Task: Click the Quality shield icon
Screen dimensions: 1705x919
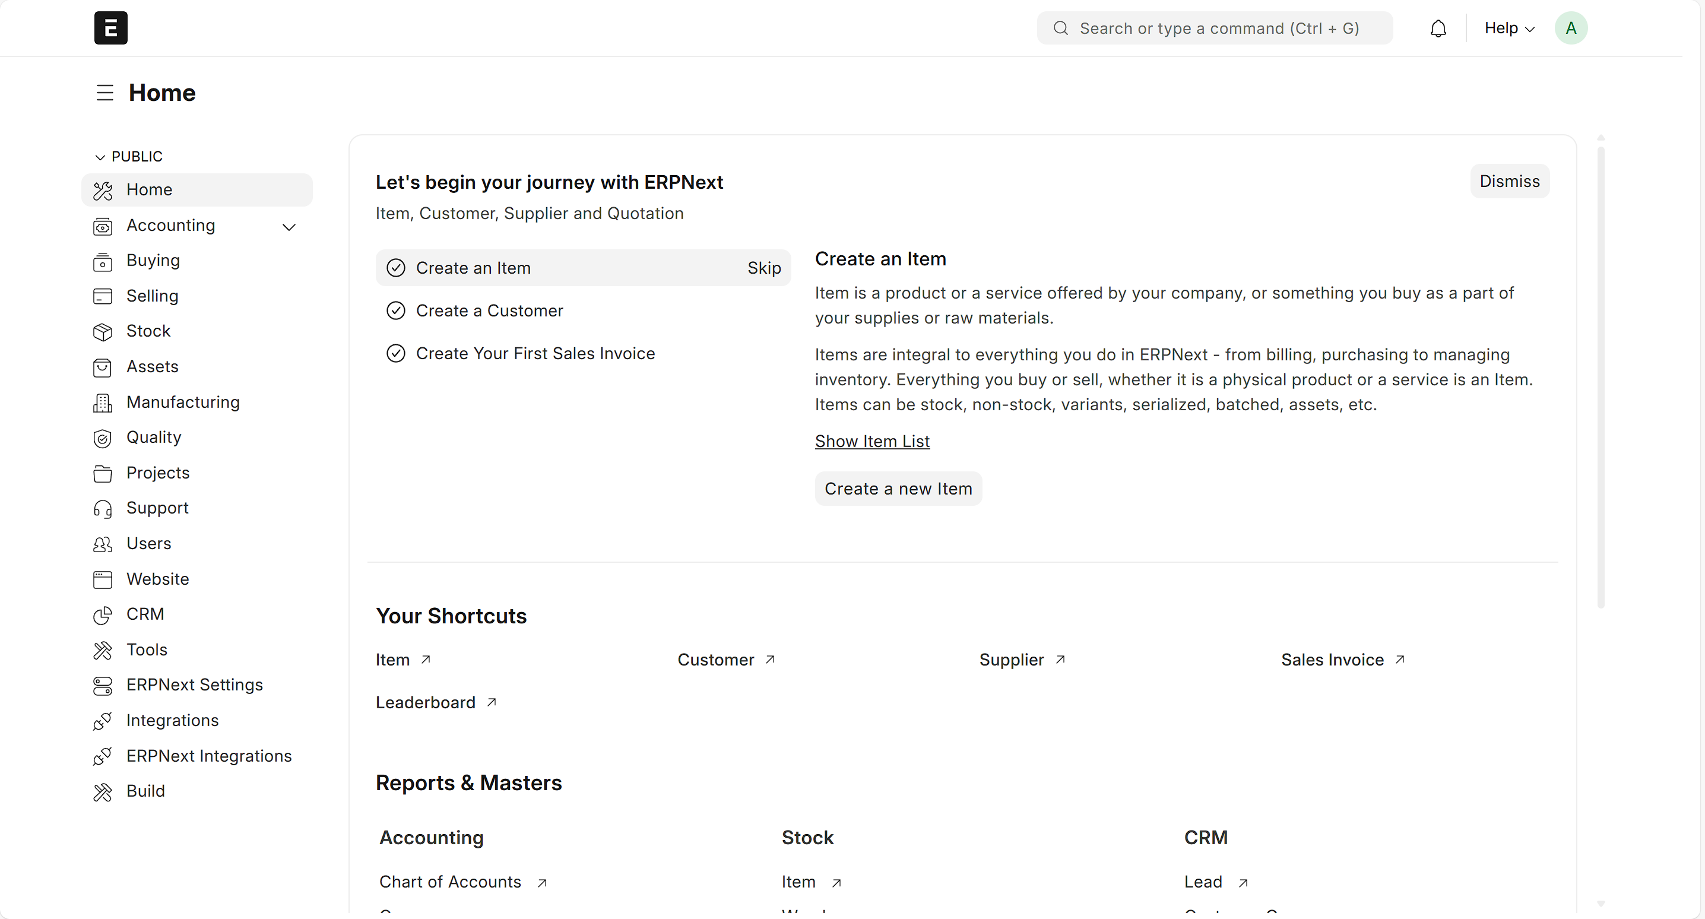Action: 103,438
